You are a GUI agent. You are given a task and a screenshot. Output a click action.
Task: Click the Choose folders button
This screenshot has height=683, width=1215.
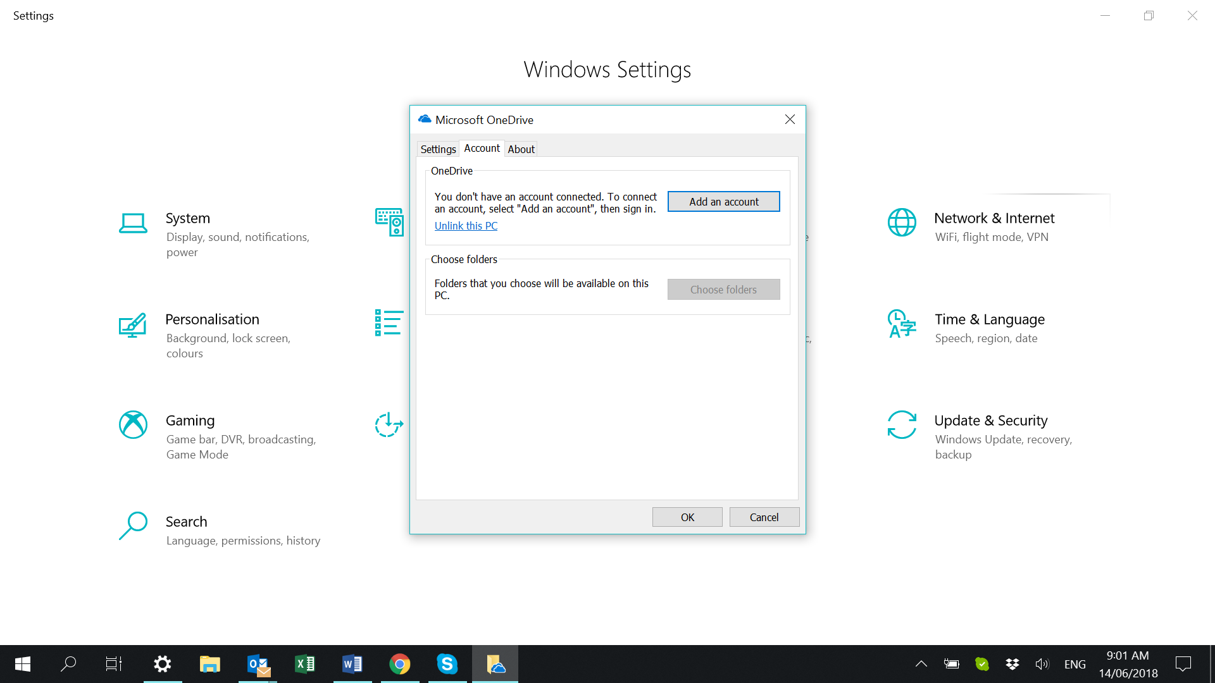(x=723, y=290)
